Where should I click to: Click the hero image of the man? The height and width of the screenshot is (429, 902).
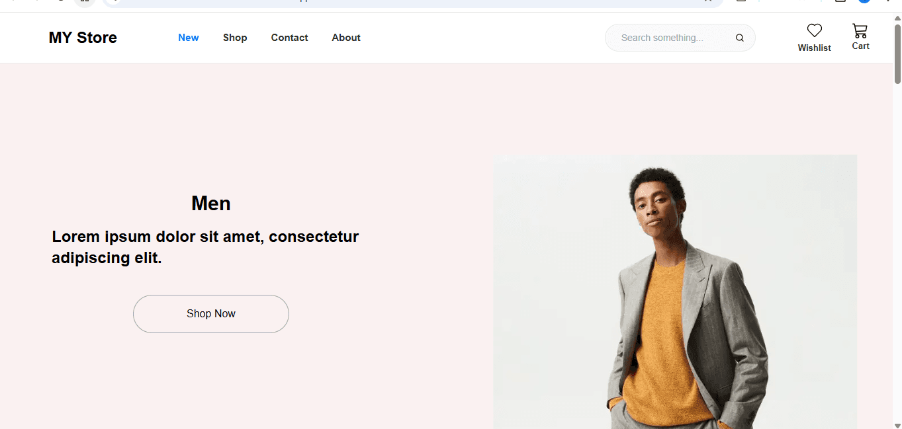675,291
